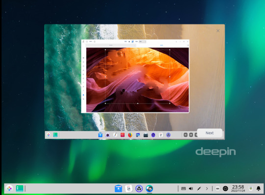Open the deepin Launcher from the taskbar
Image resolution: width=265 pixels, height=195 pixels.
[x=9, y=189]
